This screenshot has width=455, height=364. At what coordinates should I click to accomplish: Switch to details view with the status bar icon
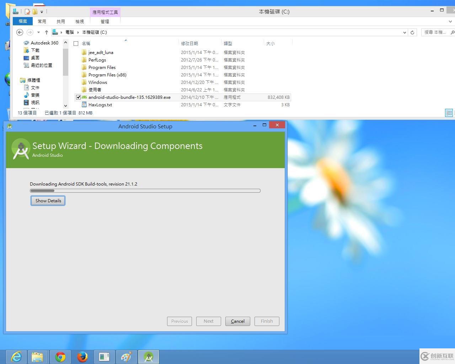click(x=449, y=113)
